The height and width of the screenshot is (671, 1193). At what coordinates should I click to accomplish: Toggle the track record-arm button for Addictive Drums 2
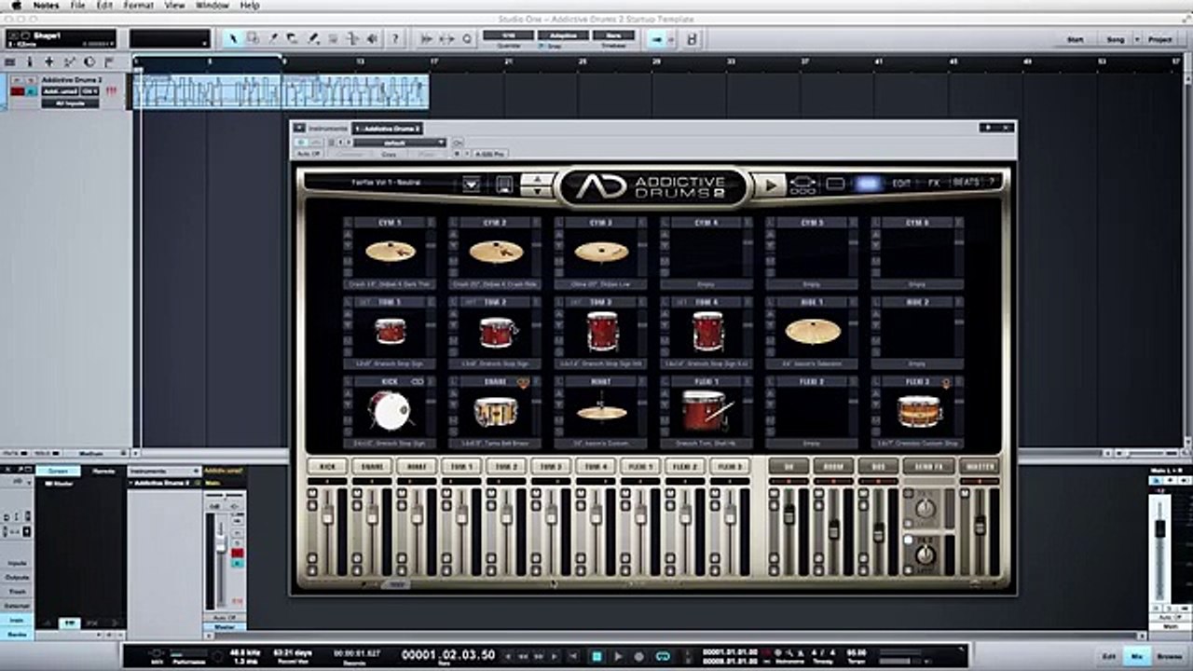pos(18,91)
